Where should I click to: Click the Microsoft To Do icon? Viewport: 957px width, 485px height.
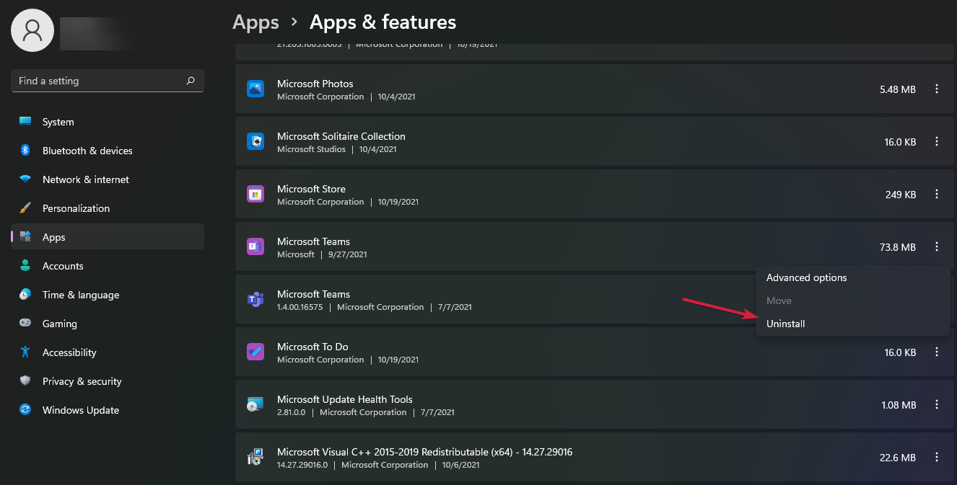[255, 352]
